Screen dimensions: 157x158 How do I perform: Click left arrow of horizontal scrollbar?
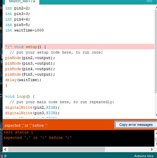(x=5, y=149)
